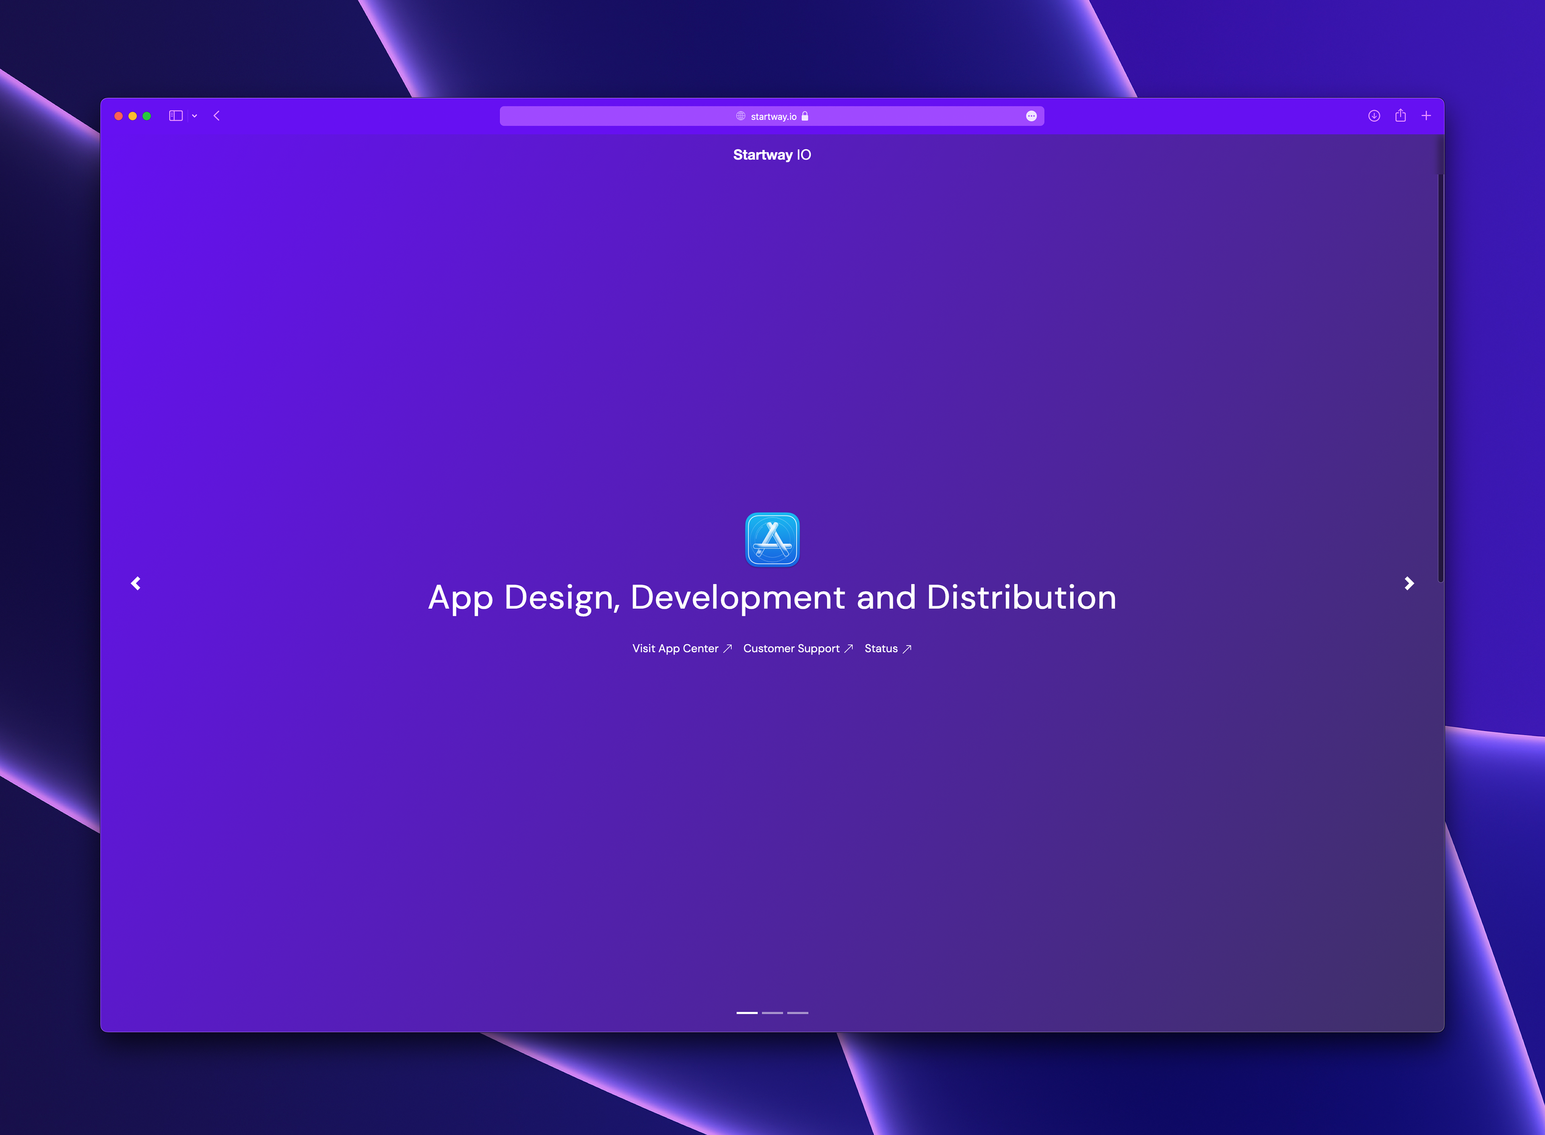1545x1135 pixels.
Task: Open the tab group dropdown chevron
Action: click(194, 116)
